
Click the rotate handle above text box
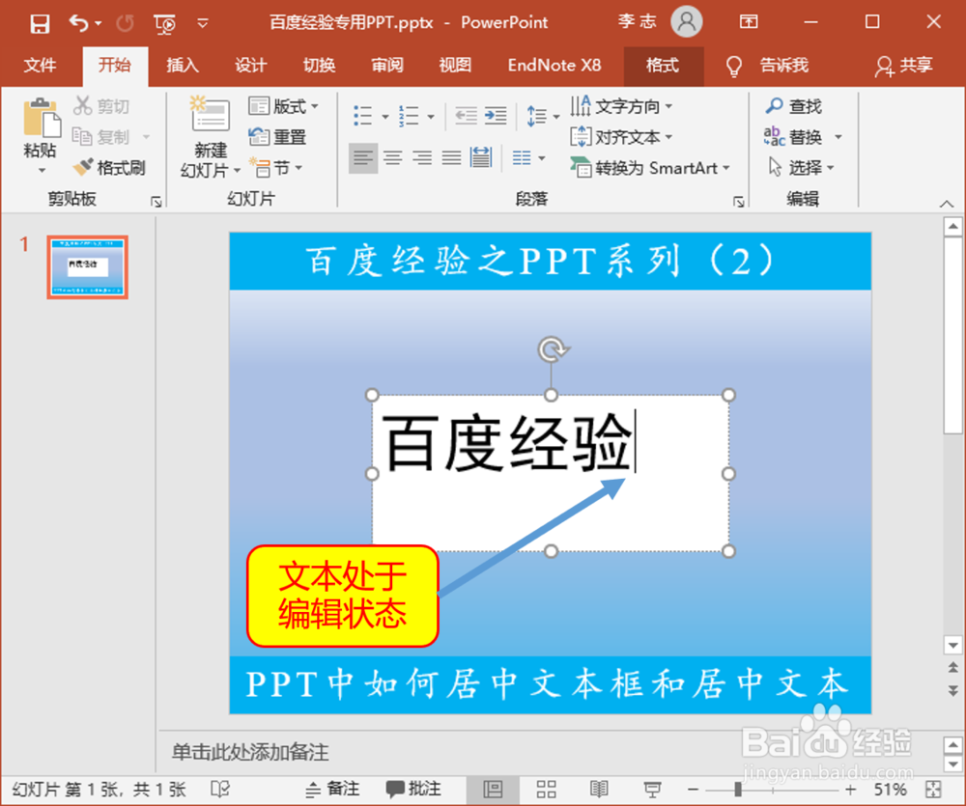pos(552,348)
